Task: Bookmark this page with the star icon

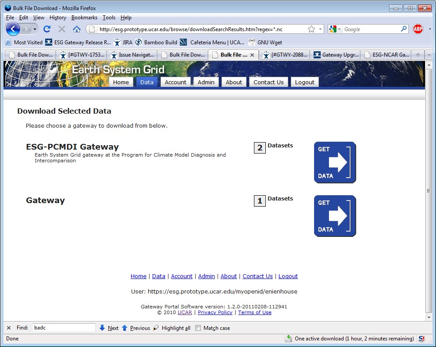Action: click(311, 29)
